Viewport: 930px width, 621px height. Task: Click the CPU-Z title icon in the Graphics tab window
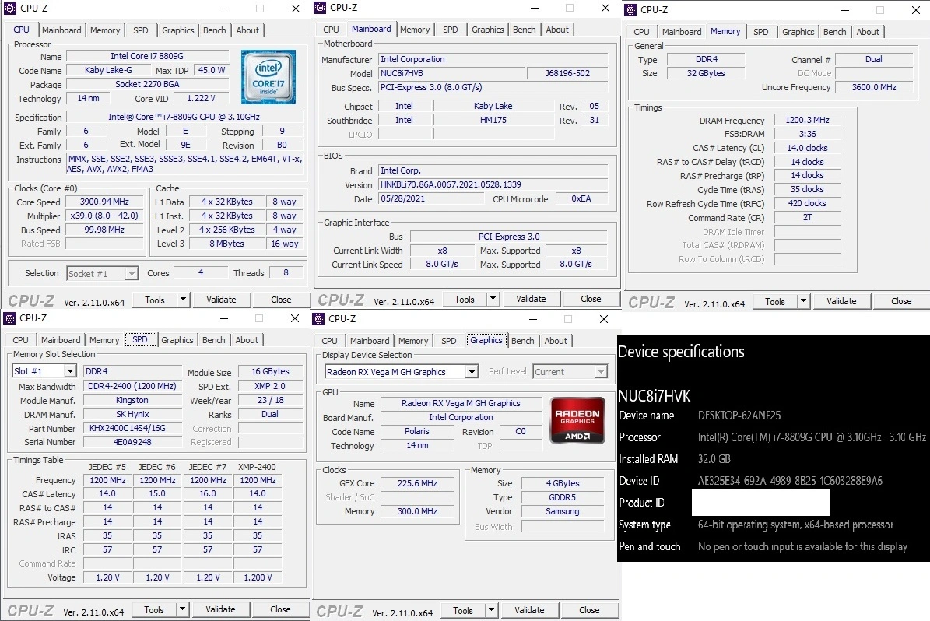(318, 318)
